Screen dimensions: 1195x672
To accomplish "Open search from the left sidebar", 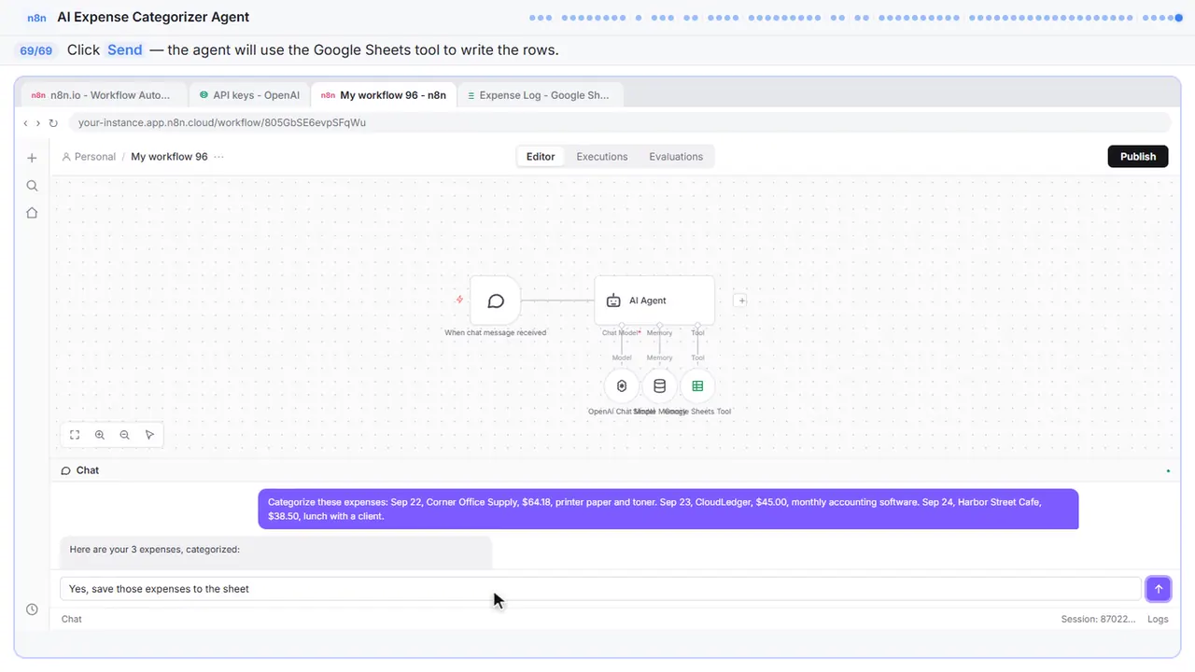I will click(x=32, y=186).
